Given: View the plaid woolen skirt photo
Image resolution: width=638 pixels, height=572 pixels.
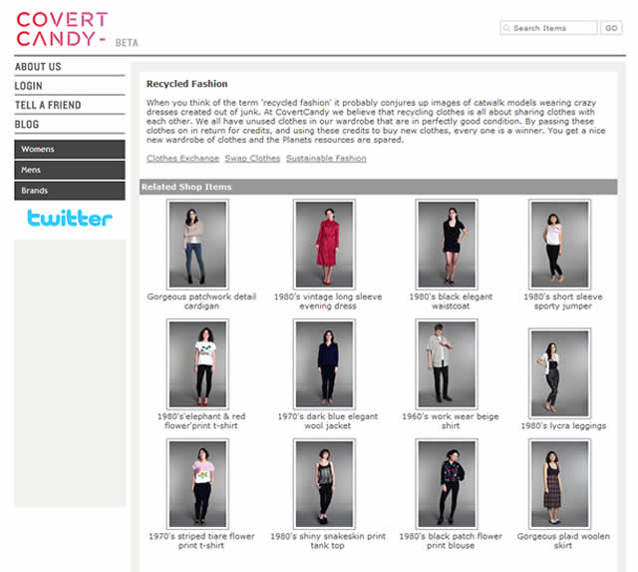Looking at the screenshot, I should point(560,484).
